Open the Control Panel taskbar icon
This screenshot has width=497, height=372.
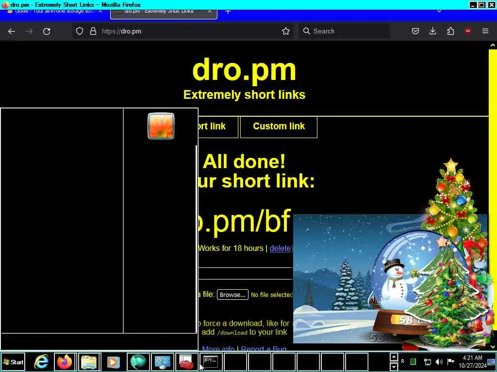pyautogui.click(x=162, y=362)
